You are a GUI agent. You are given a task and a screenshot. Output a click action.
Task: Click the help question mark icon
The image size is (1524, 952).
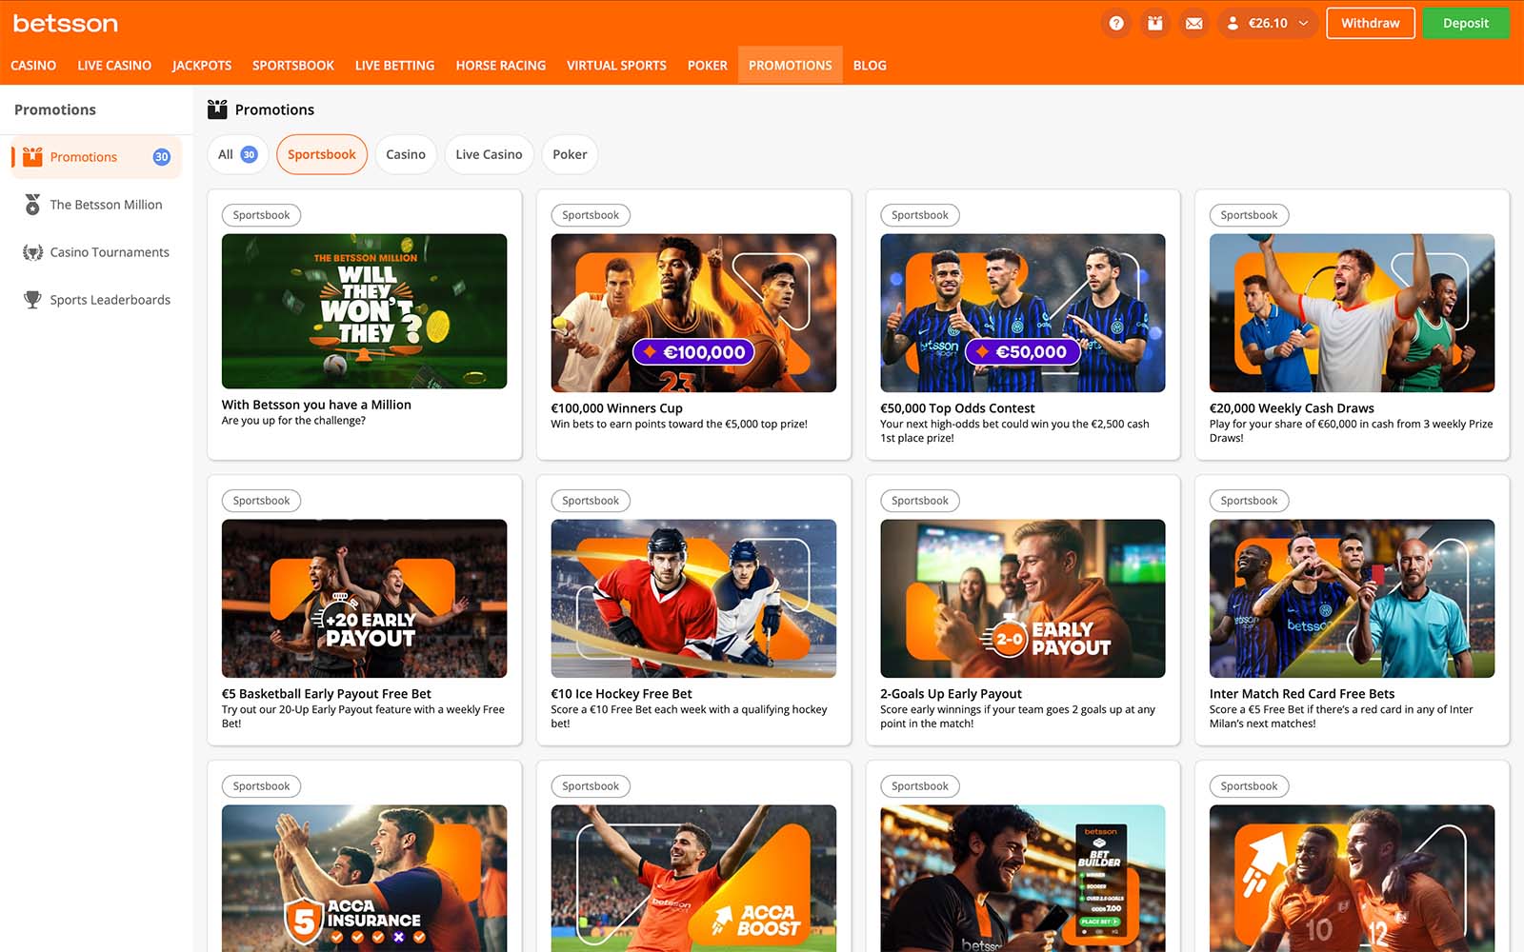(x=1116, y=24)
